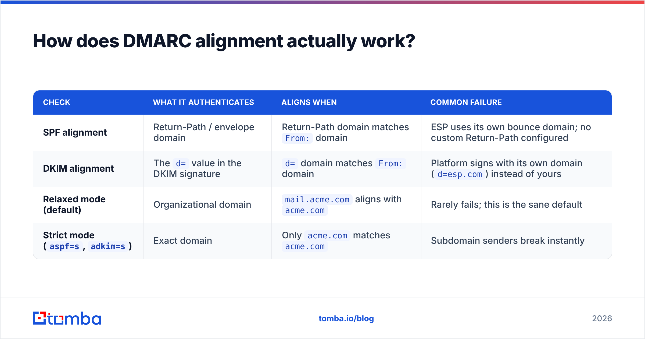Screen dimensions: 645x339
Task: Click 'Platform signs with its own domain' text
Action: pyautogui.click(x=507, y=163)
